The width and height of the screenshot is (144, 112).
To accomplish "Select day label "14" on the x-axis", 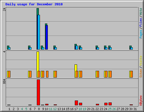I will (63, 109).
